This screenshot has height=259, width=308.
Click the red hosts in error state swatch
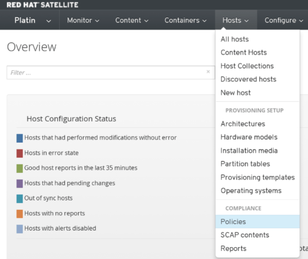point(20,153)
